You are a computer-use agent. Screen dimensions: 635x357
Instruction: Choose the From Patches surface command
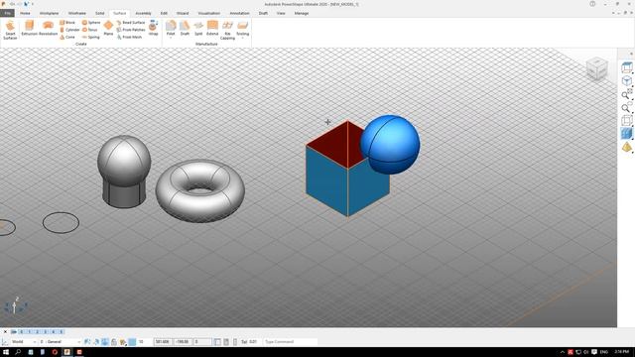click(130, 30)
